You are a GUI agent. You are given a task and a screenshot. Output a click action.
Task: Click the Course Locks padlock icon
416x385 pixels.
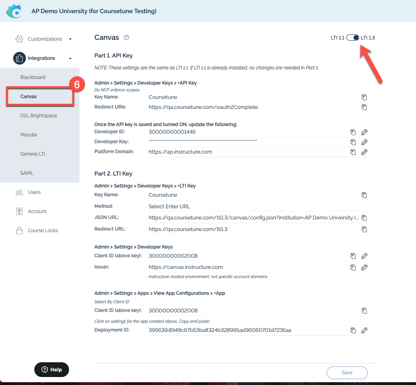pos(20,231)
